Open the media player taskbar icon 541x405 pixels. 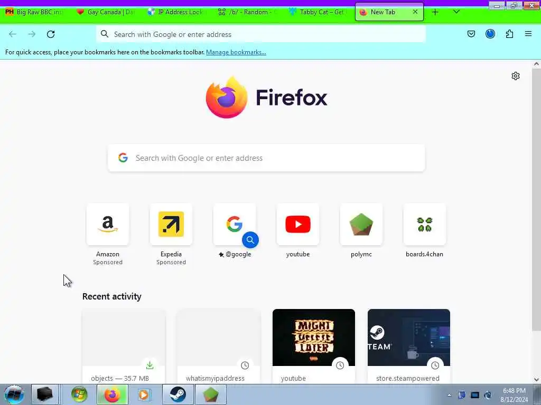click(144, 394)
